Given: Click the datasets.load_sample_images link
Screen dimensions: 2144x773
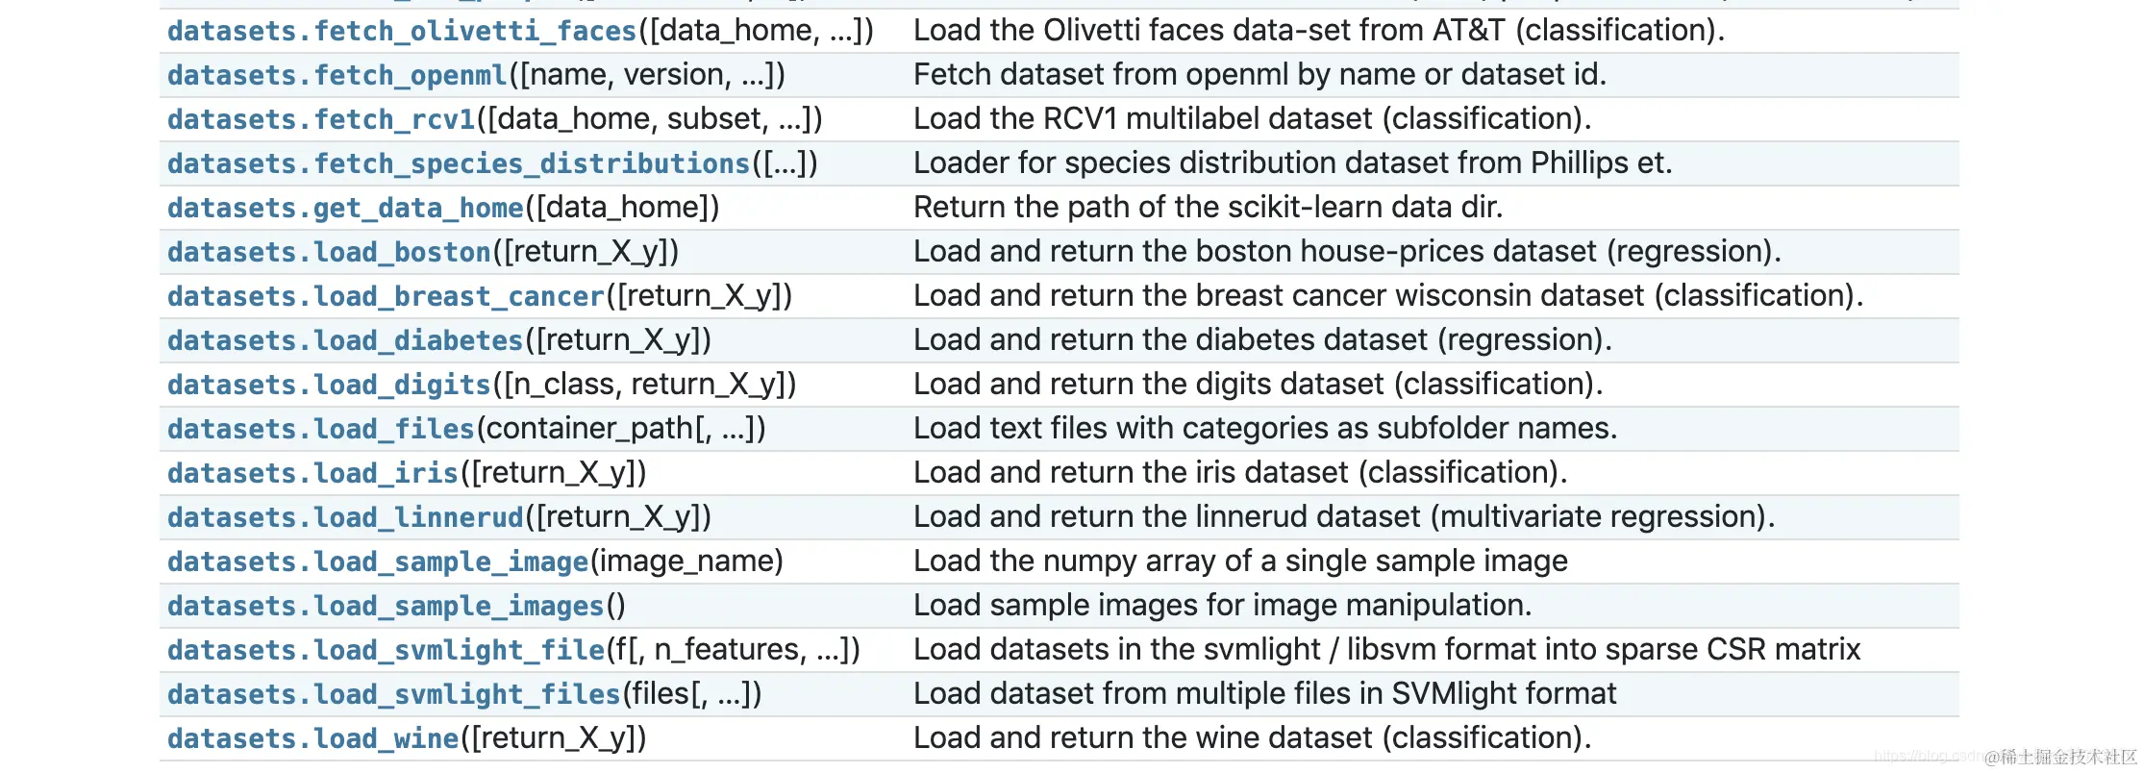Looking at the screenshot, I should [386, 607].
